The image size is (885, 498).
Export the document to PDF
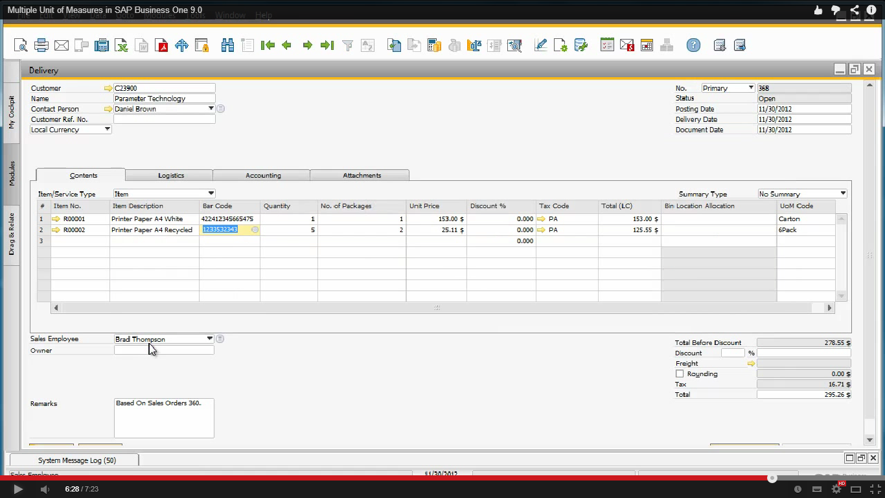(161, 45)
